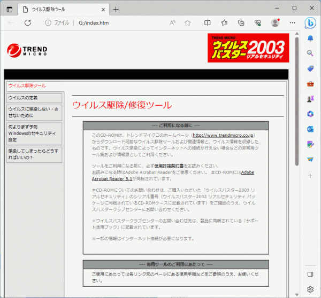The image size is (321, 298).
Task: Click the page vertical scrollbar thumb
Action: 297,101
